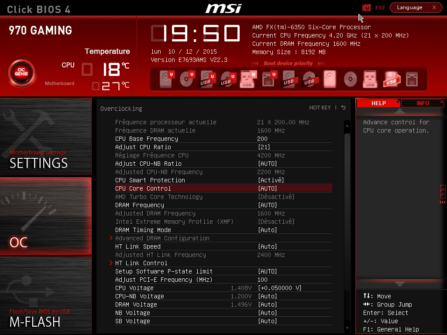Open the Language selector

(x=409, y=7)
